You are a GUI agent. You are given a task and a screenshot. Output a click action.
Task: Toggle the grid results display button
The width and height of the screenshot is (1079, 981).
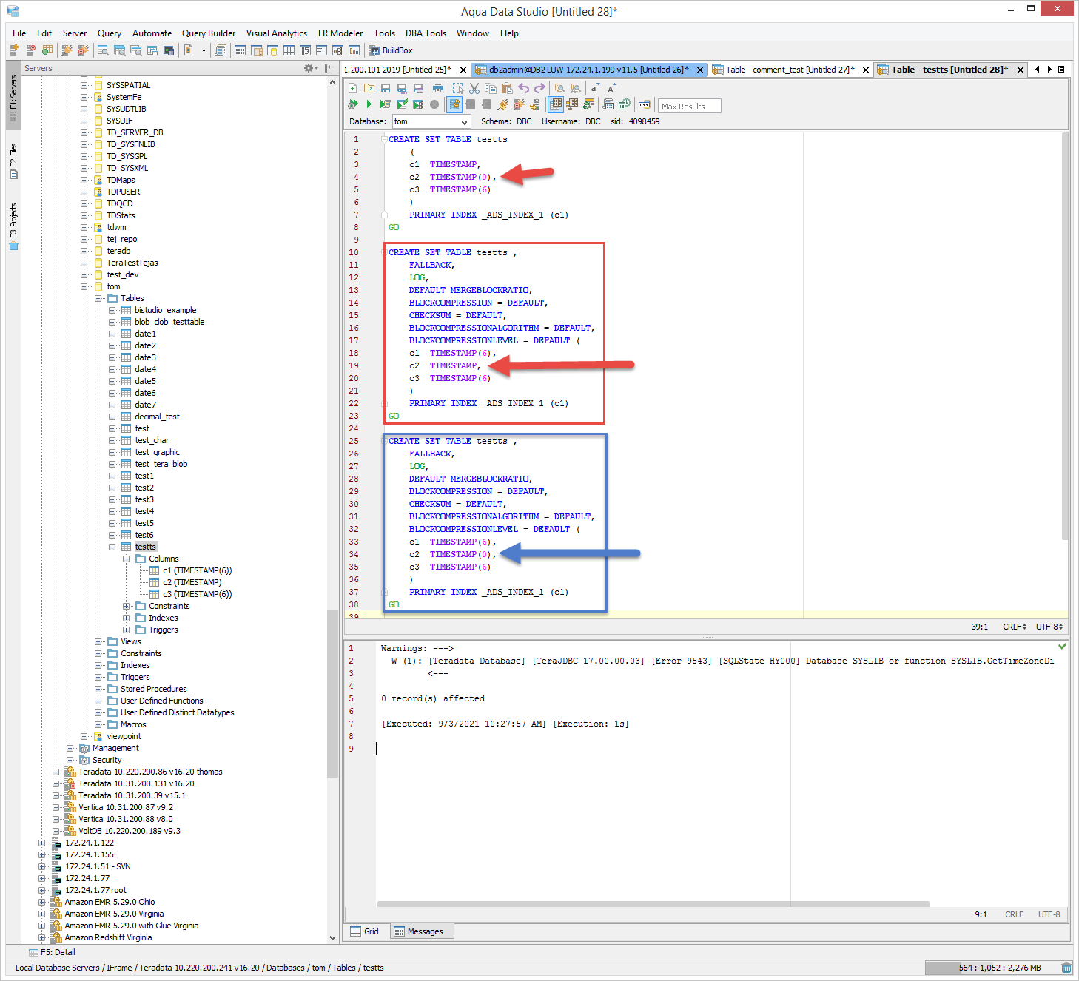pos(555,105)
